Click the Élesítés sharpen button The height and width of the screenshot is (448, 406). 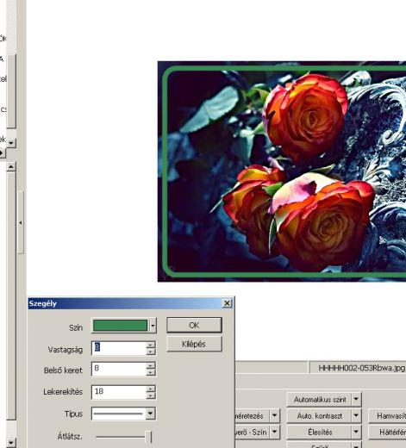[x=320, y=432]
